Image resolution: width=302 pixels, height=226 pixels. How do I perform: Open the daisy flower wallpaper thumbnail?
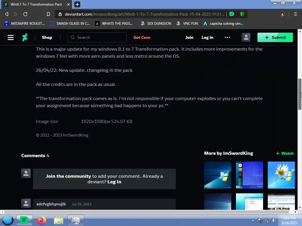pyautogui.click(x=281, y=175)
